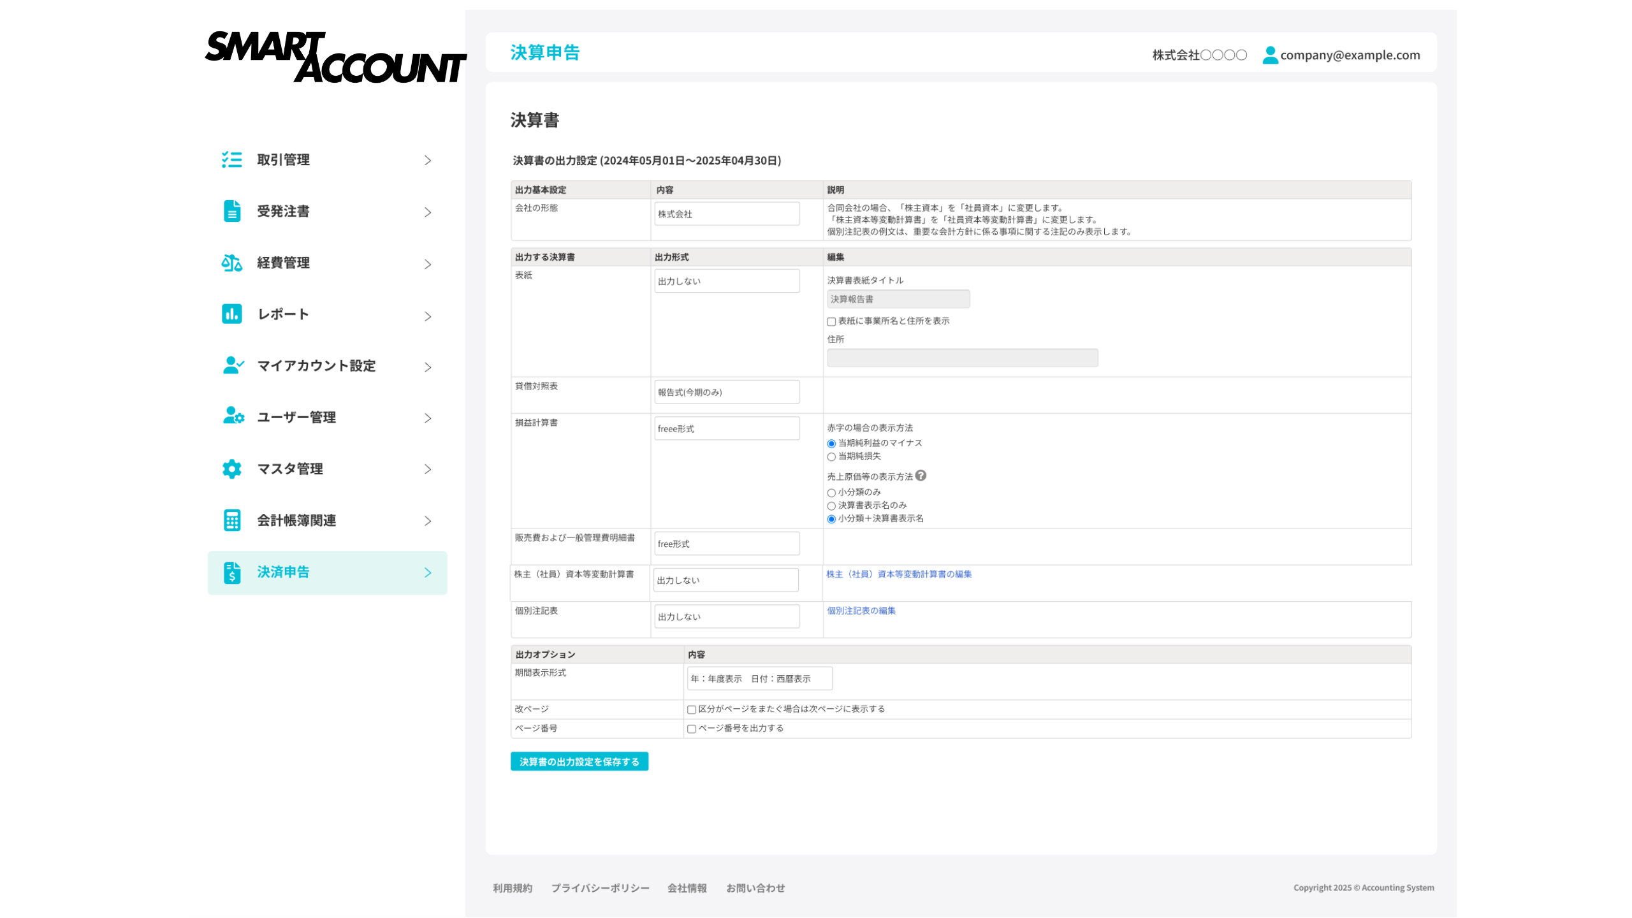Open the 期間表示形式 dropdown
This screenshot has width=1632, height=918.
point(759,678)
